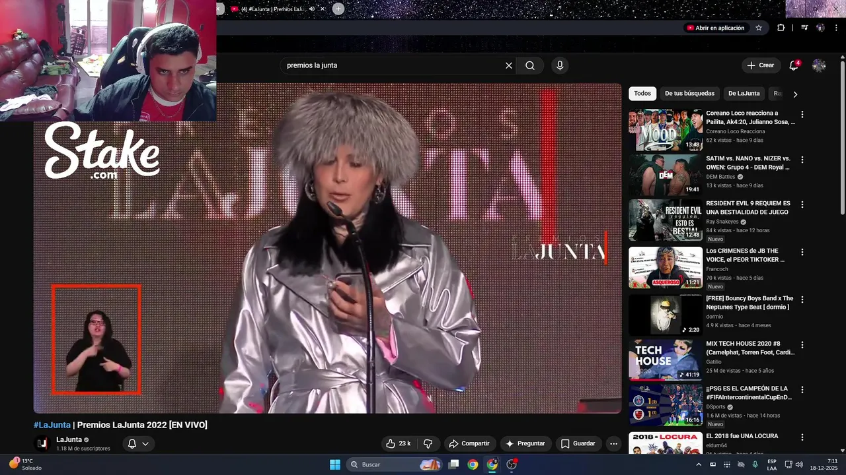Screen dimensions: 846x475
Task: Toggle notification bell for LaJunta channel
Action: coord(132,443)
